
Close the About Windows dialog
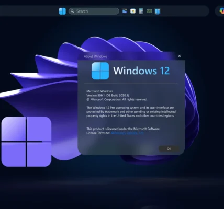180,56
